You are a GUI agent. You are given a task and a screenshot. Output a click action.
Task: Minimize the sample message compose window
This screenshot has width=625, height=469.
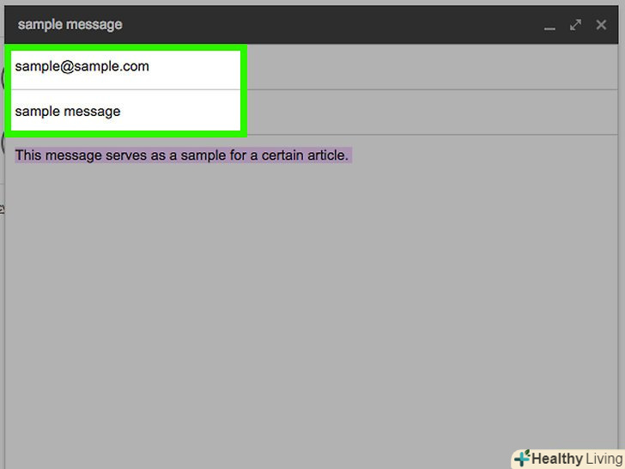(x=549, y=27)
